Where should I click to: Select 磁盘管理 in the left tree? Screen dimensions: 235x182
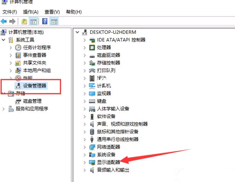[32, 101]
